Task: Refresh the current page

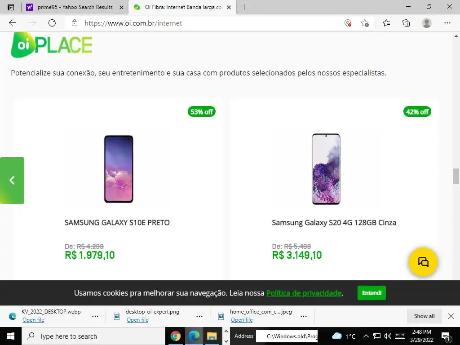Action: point(52,23)
